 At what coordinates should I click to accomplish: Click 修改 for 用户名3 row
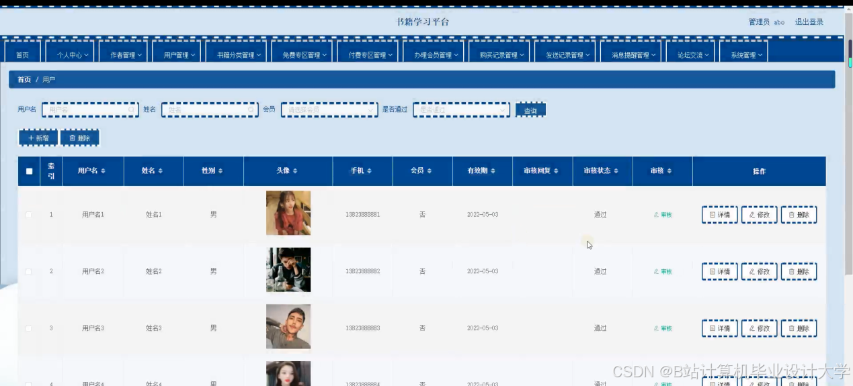pyautogui.click(x=760, y=328)
